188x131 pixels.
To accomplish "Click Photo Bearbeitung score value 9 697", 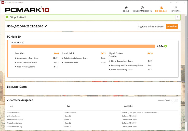I will pyautogui.click(x=150, y=61).
